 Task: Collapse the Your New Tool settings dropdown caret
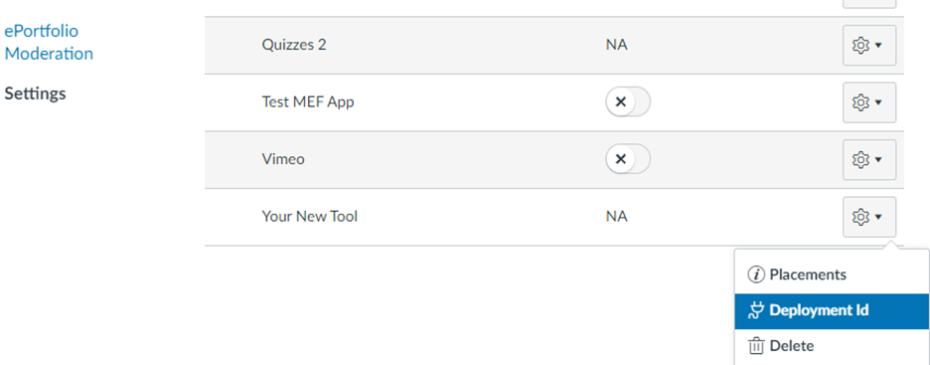(878, 217)
